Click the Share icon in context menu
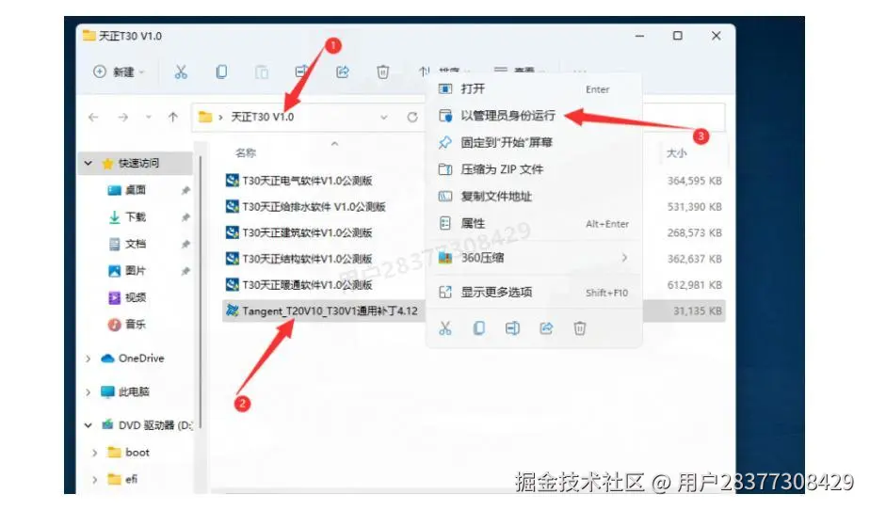This screenshot has width=870, height=510. (546, 328)
